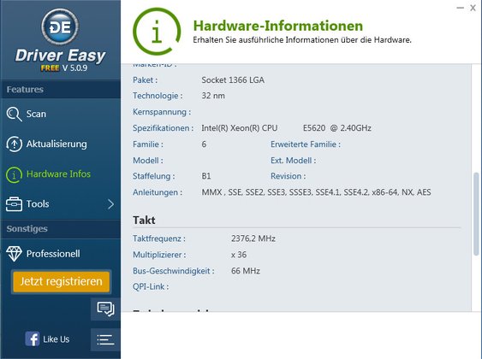Viewport: 482px width, 359px height.
Task: Click the Aktualisierung upload arrow icon
Action: tap(14, 144)
